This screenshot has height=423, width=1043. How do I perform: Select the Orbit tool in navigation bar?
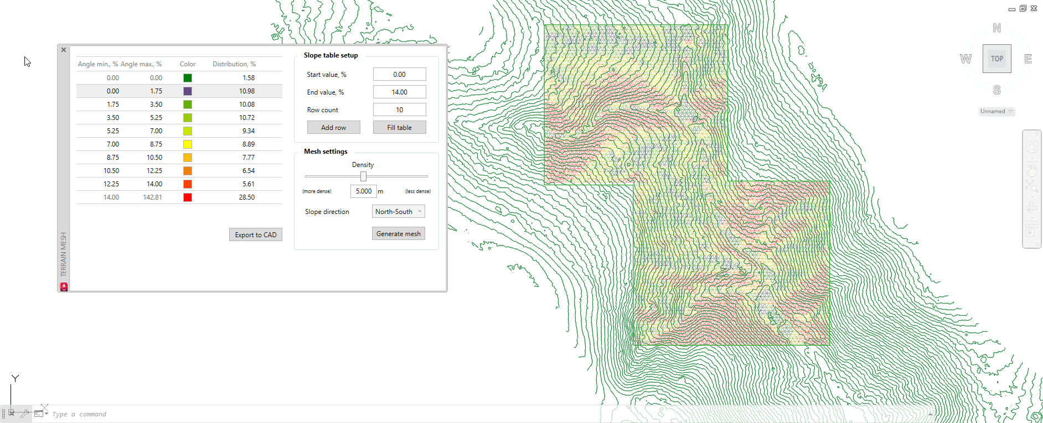click(x=1031, y=208)
